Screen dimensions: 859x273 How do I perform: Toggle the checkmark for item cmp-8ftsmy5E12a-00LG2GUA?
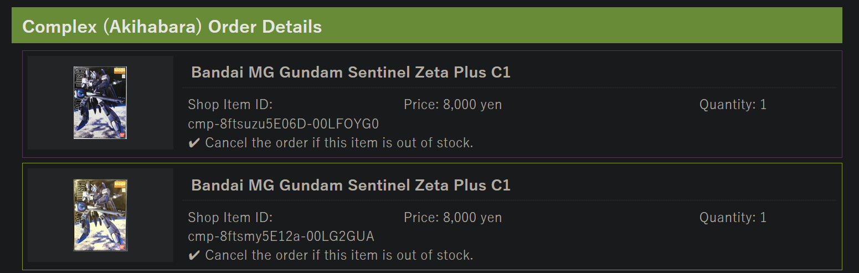194,256
